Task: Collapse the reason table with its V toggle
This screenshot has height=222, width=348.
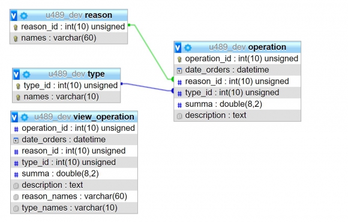Action: click(14, 16)
